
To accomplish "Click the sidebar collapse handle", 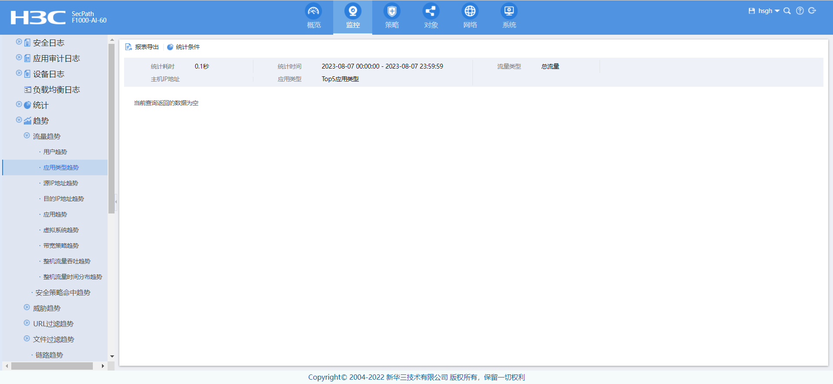I will click(116, 202).
